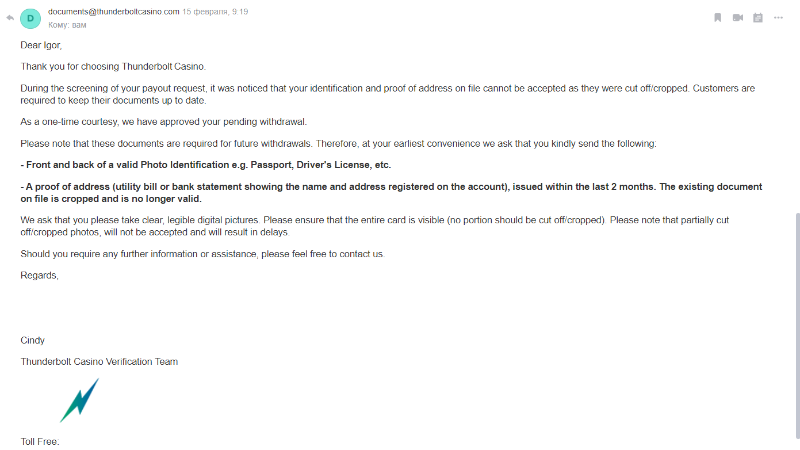Click the one-time courtesy withdrawal sentence
The width and height of the screenshot is (800, 450).
pyautogui.click(x=164, y=122)
